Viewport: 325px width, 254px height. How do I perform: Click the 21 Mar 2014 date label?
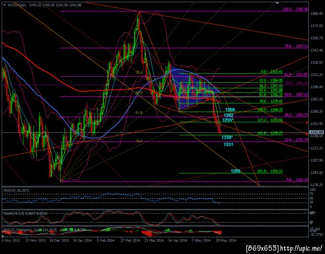154,240
